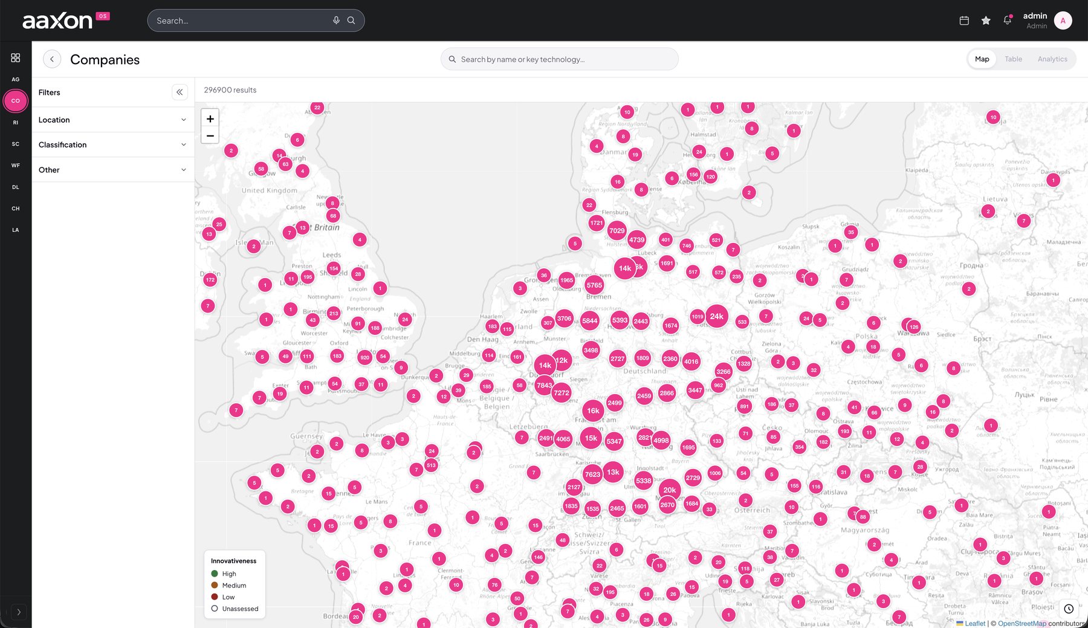The height and width of the screenshot is (628, 1088).
Task: Go back with the Companies back arrow
Action: [52, 59]
